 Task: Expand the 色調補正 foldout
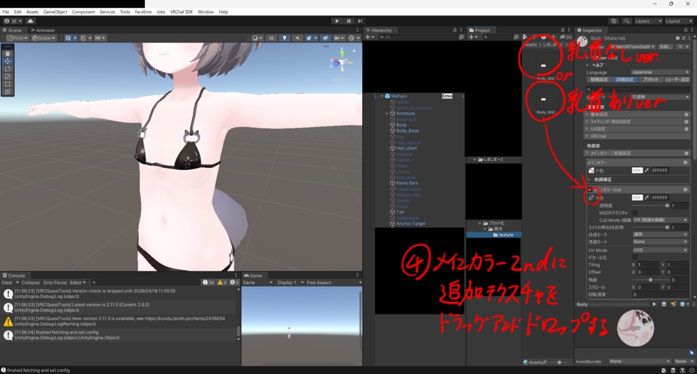[x=590, y=180]
